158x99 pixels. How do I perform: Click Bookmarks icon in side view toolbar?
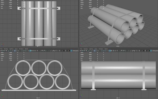(86, 51)
